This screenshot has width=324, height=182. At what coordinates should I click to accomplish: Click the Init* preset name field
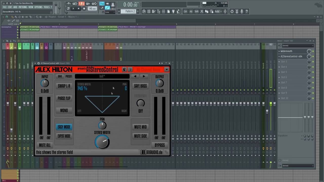102,76
